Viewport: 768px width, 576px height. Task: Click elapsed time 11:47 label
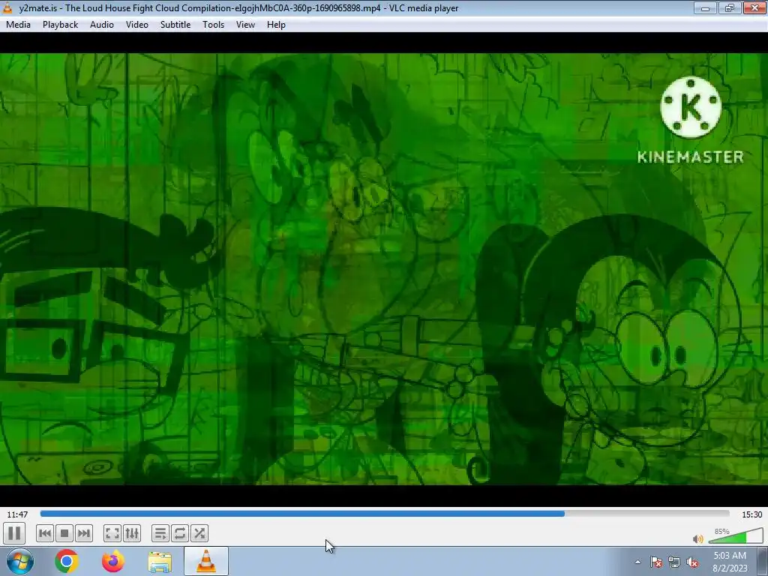click(x=17, y=514)
